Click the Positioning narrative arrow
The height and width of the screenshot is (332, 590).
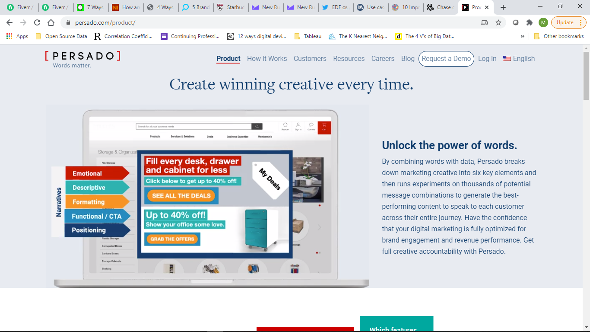(97, 230)
